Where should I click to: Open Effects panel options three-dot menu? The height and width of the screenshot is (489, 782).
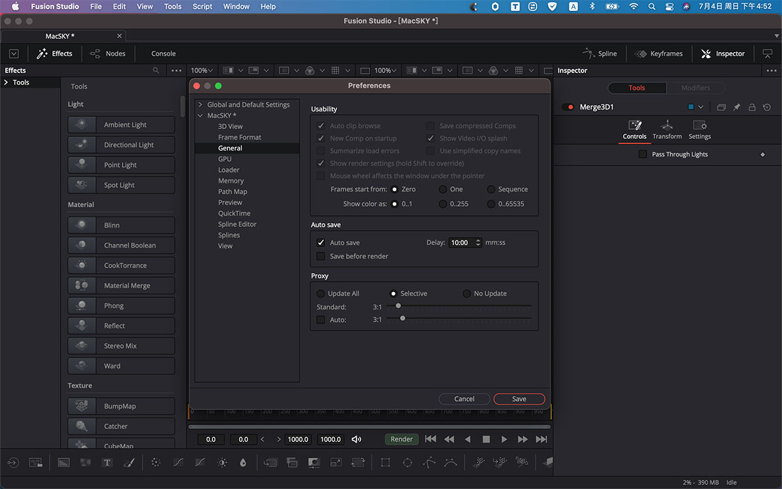176,70
